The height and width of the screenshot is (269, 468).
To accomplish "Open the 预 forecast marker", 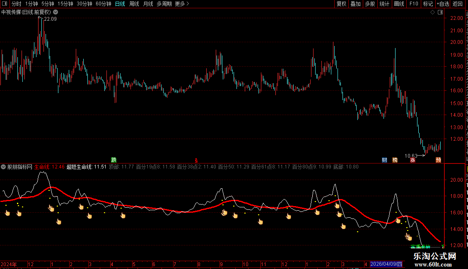I will point(439,160).
